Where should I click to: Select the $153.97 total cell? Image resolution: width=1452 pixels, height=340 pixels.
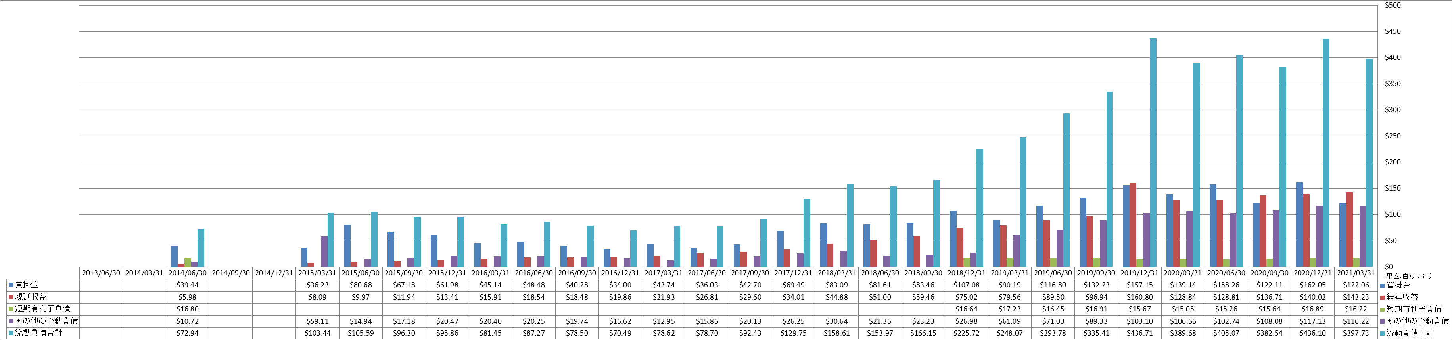(x=880, y=333)
